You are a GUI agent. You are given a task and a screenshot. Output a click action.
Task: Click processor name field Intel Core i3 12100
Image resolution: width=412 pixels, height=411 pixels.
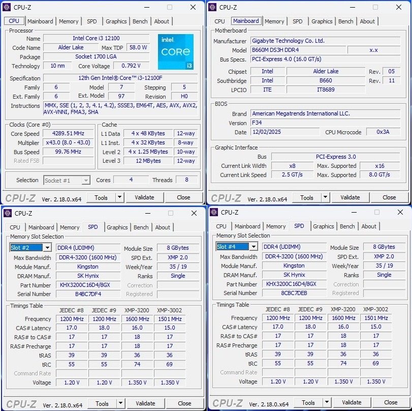96,38
